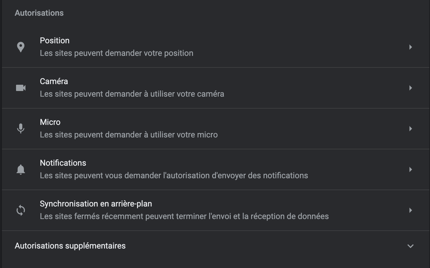This screenshot has width=430, height=268.
Task: Open the Position arrow on the right
Action: click(x=411, y=47)
